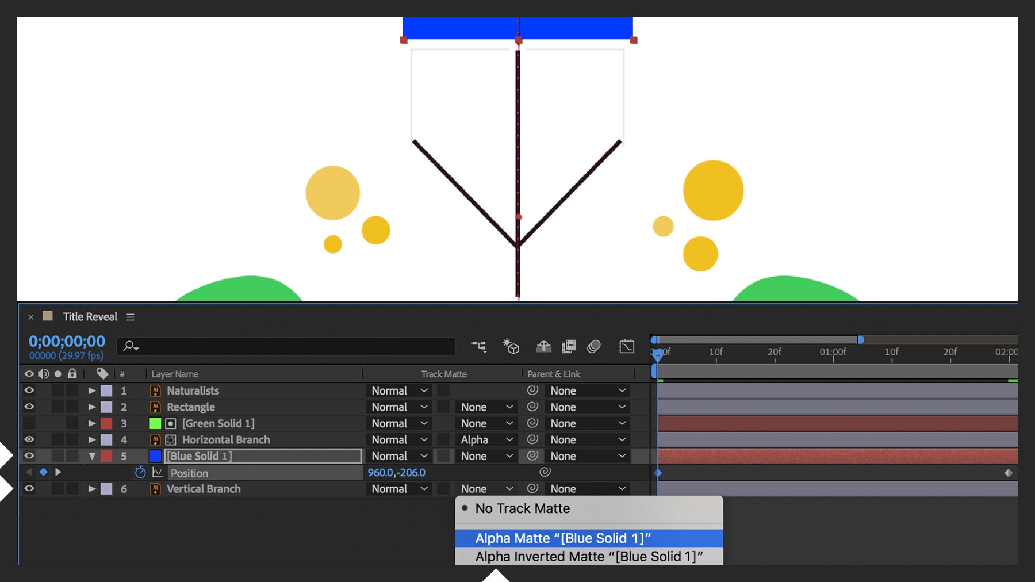The height and width of the screenshot is (582, 1035).
Task: Hide the Naturalists layer
Action: pos(30,390)
